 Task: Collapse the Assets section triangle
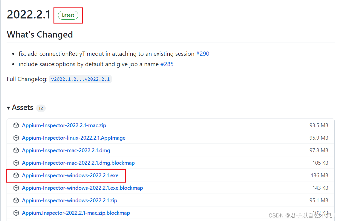click(x=8, y=108)
